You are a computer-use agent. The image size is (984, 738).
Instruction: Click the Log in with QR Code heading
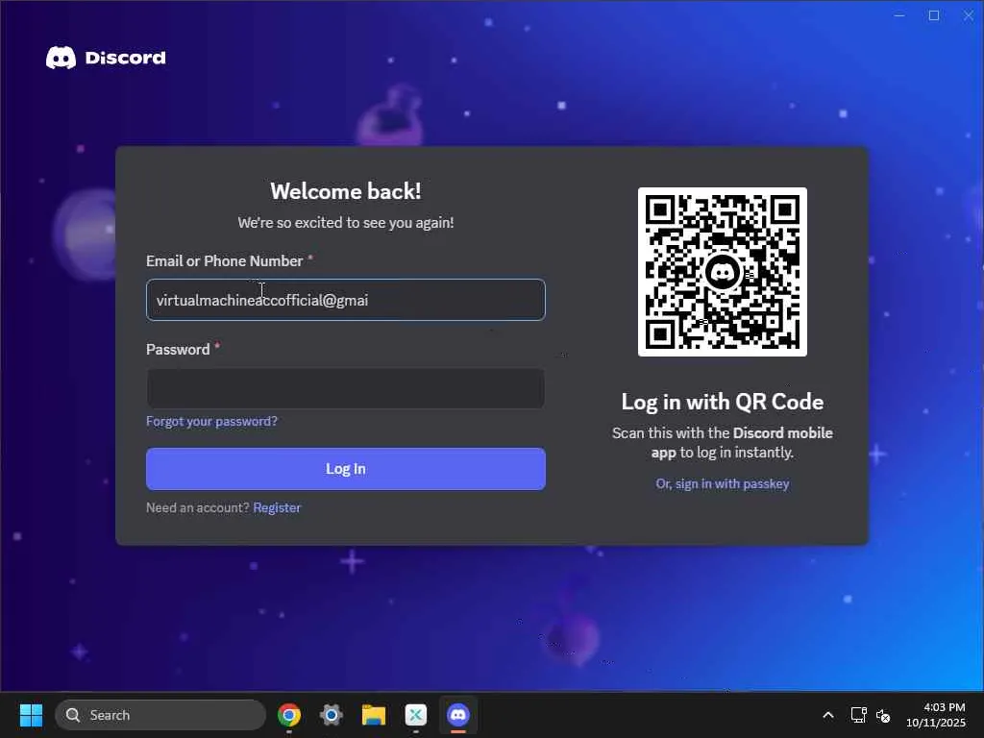pos(723,402)
